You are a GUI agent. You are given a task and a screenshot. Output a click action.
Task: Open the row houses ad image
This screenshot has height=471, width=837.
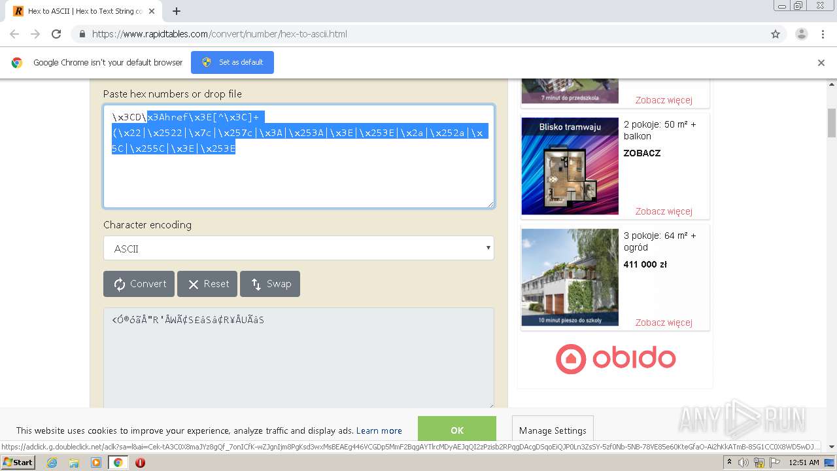(x=570, y=277)
